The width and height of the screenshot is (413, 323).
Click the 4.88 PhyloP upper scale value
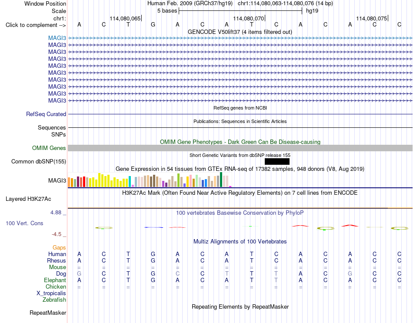click(x=56, y=212)
